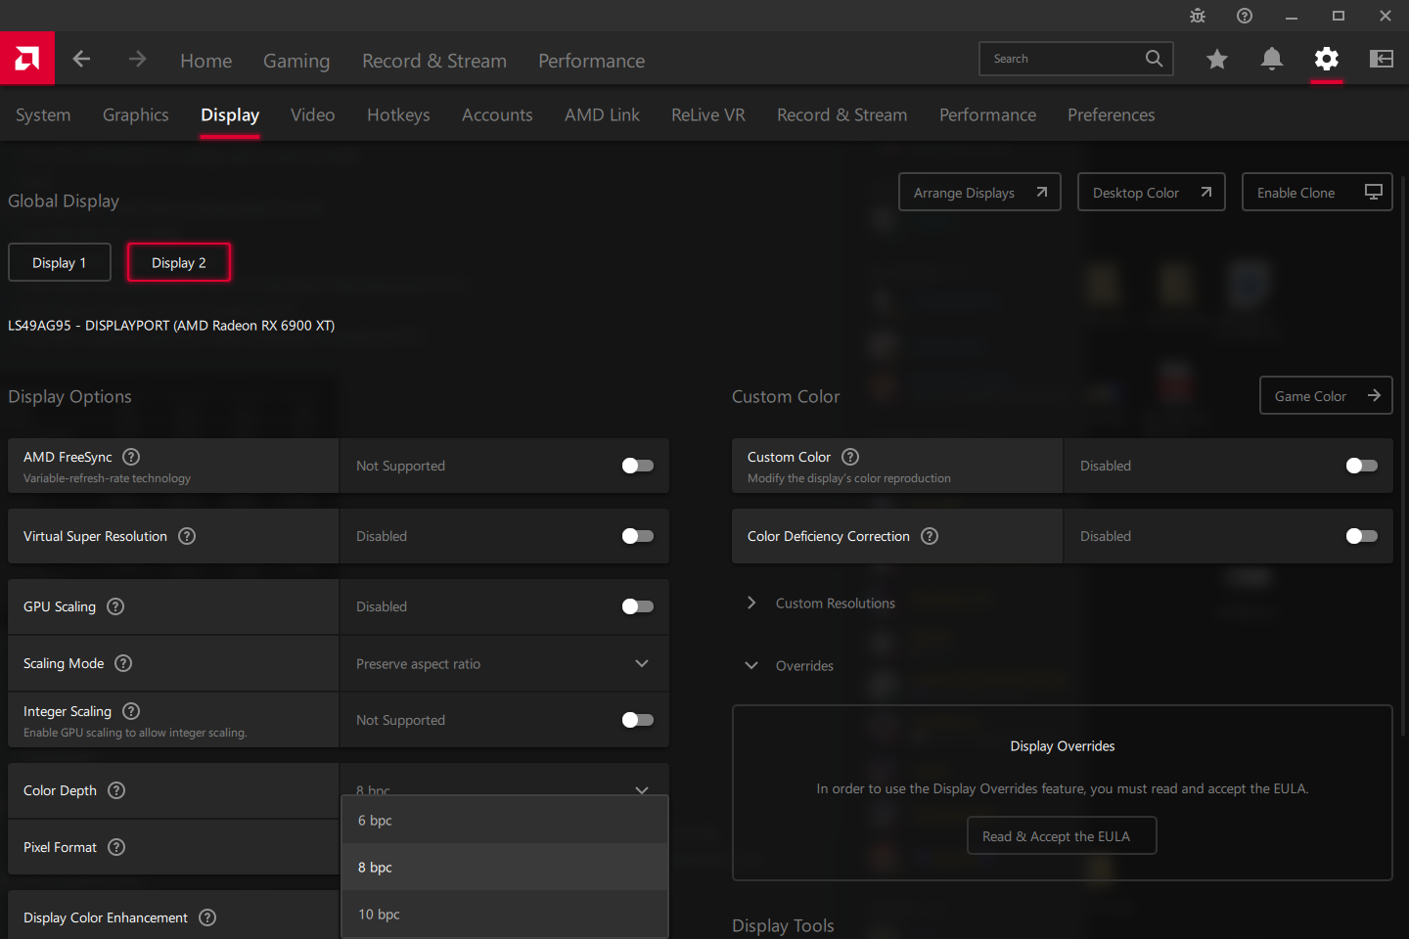Show help for Color Deficiency Correction
Screen dimensions: 1409x939
click(x=930, y=536)
